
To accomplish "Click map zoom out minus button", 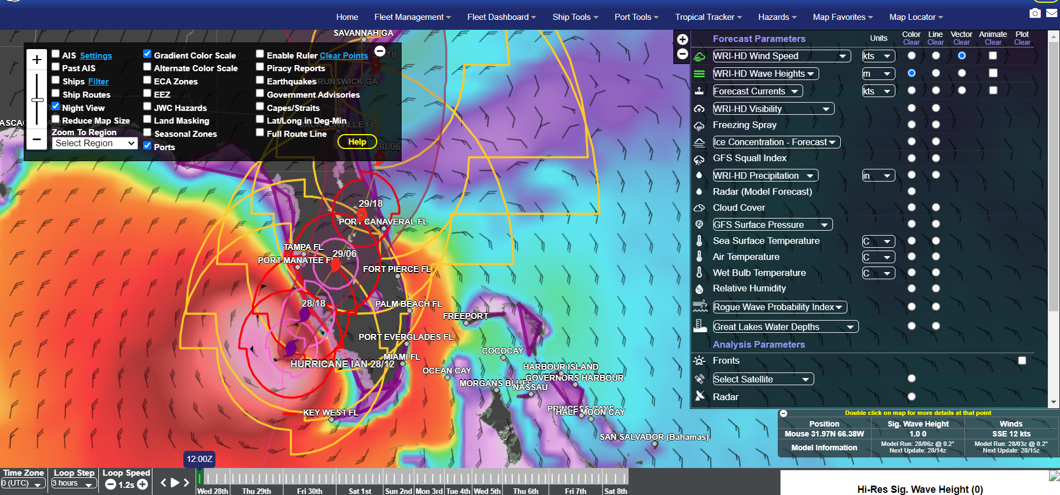I will point(37,139).
